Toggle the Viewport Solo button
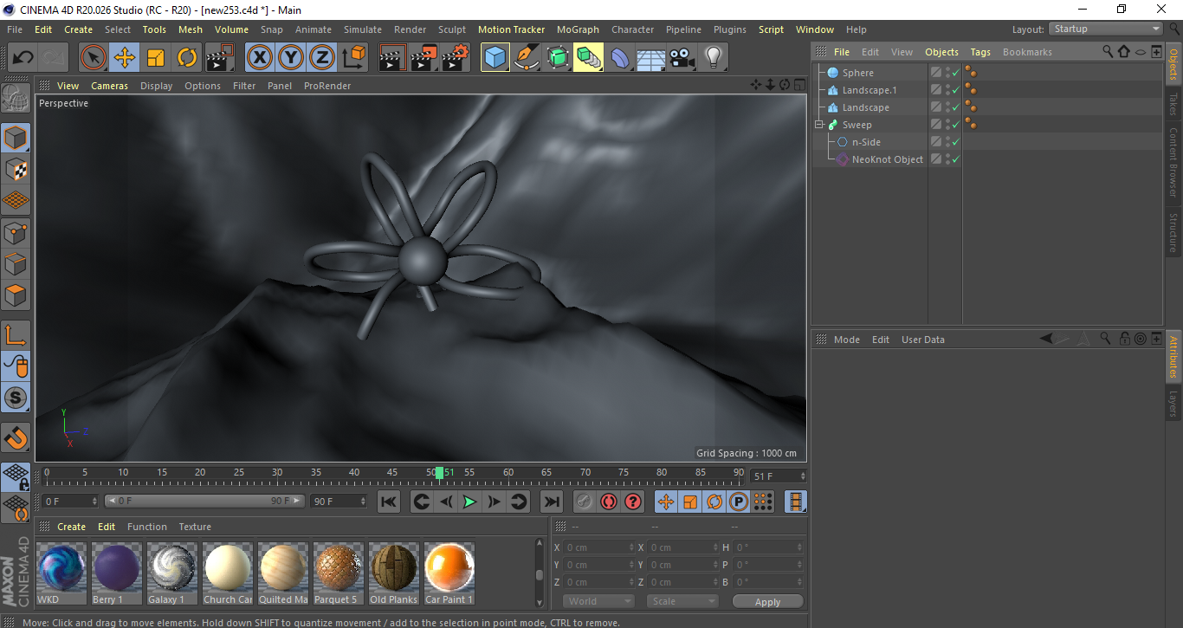The width and height of the screenshot is (1183, 628). click(x=16, y=398)
